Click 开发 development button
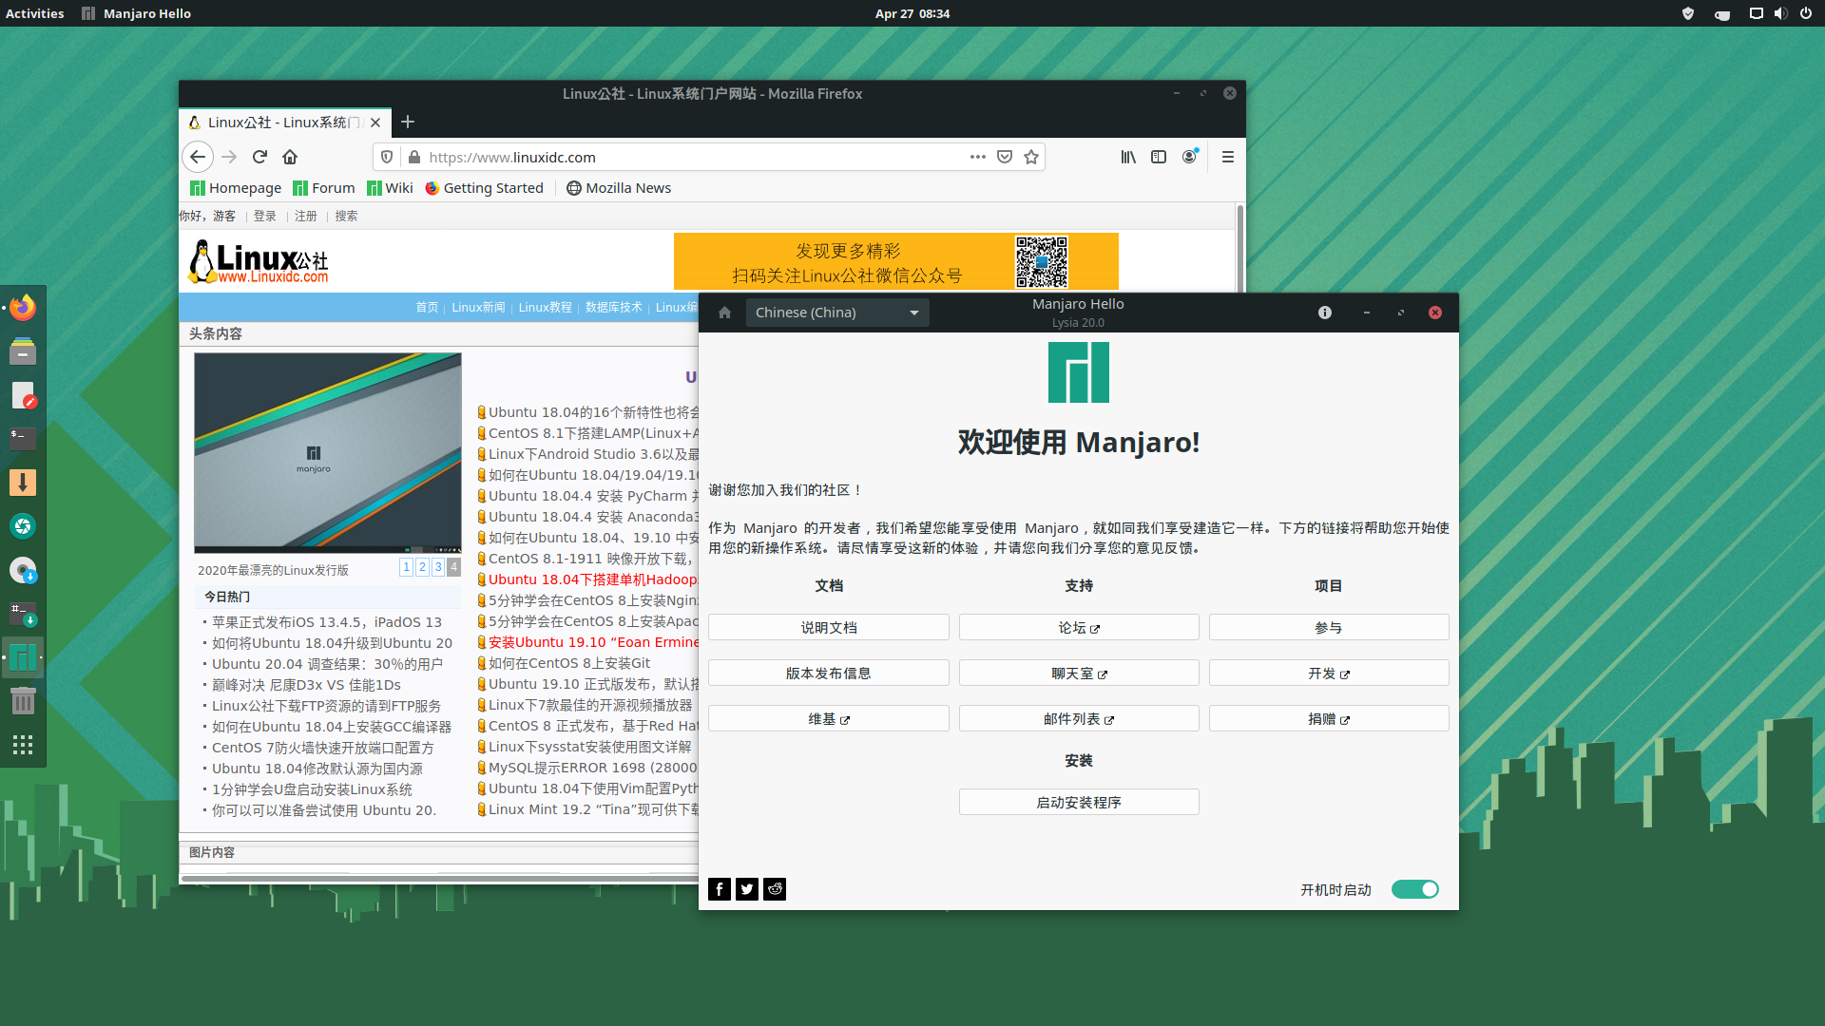The image size is (1825, 1026). click(x=1329, y=673)
